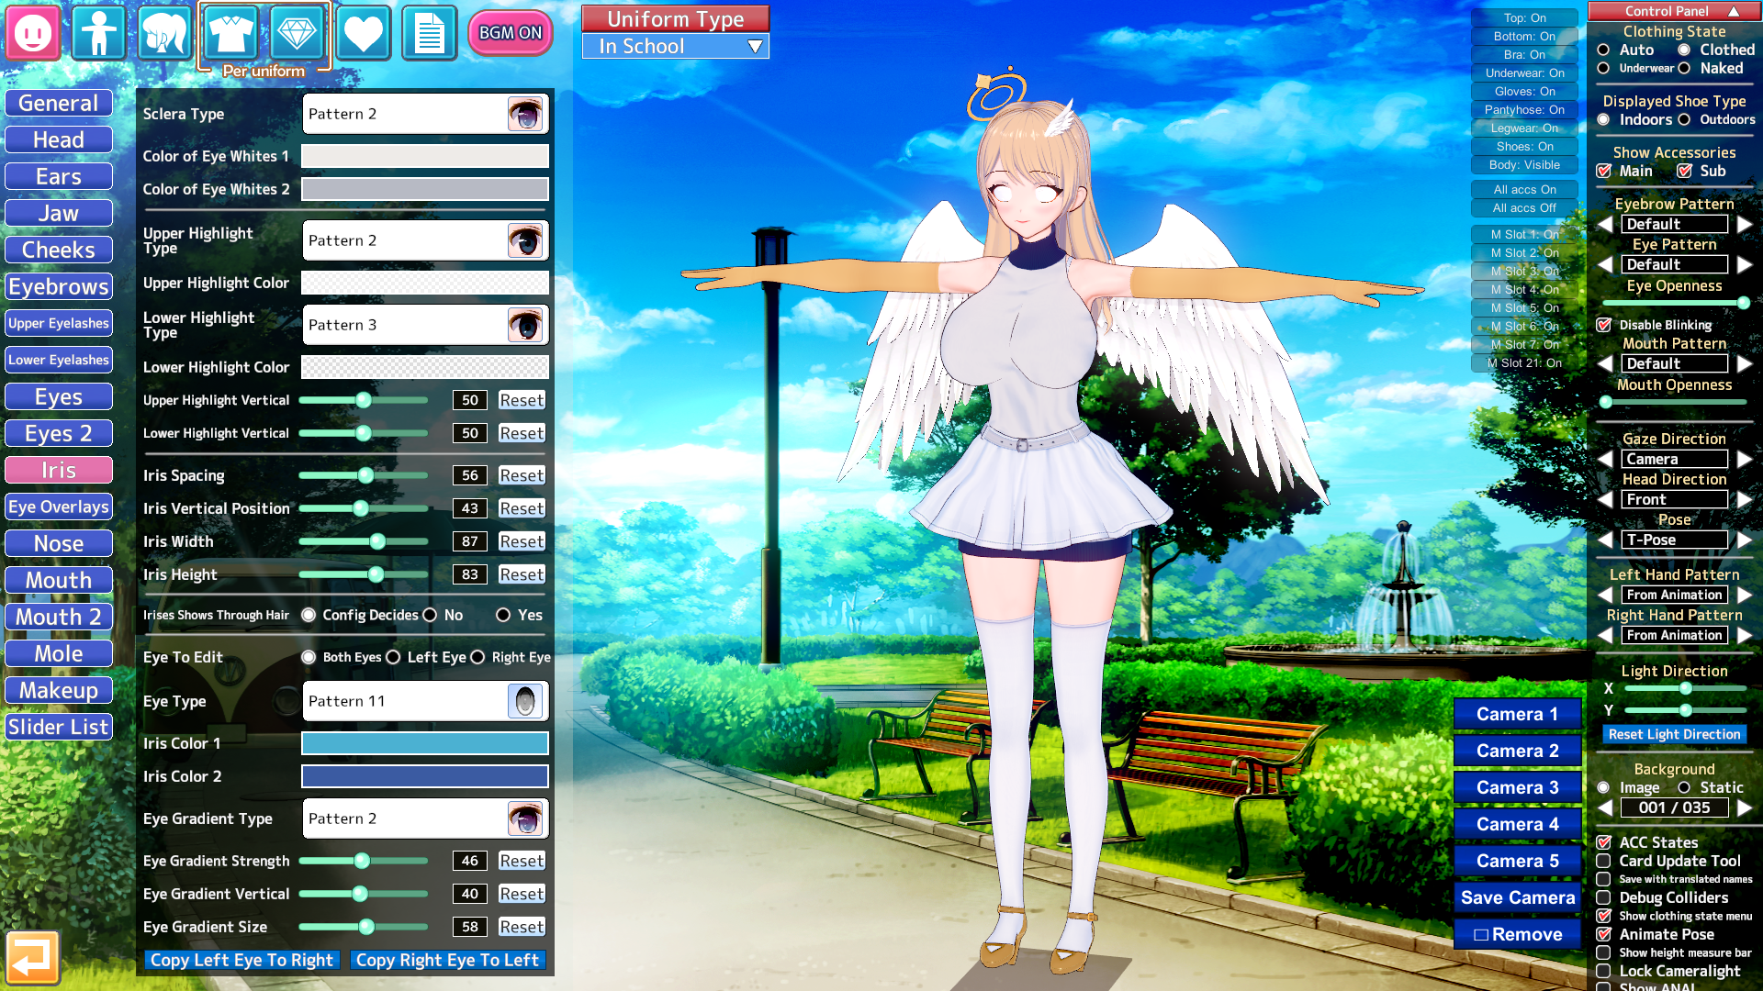Open the Hair category icon
The height and width of the screenshot is (991, 1763).
tap(164, 33)
